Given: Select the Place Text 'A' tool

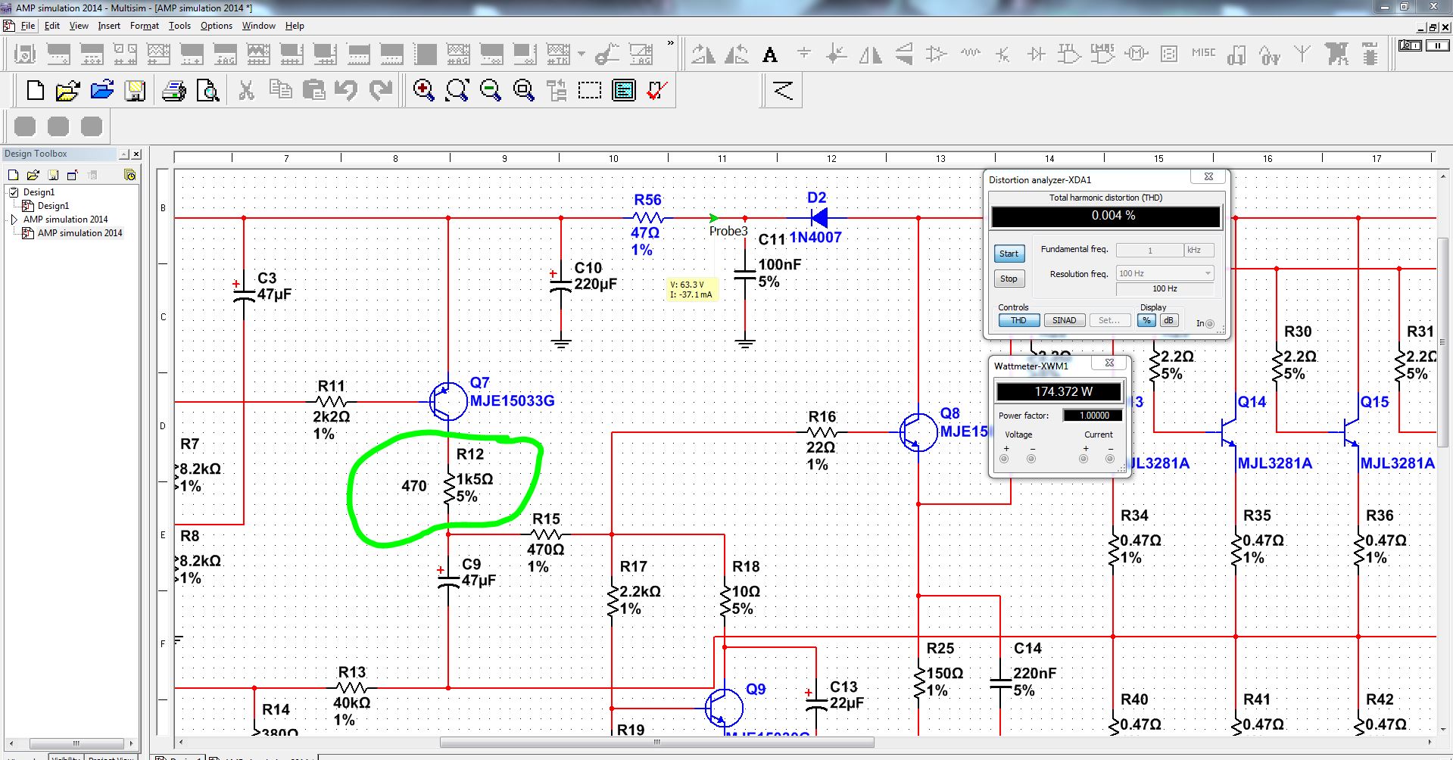Looking at the screenshot, I should tap(770, 55).
